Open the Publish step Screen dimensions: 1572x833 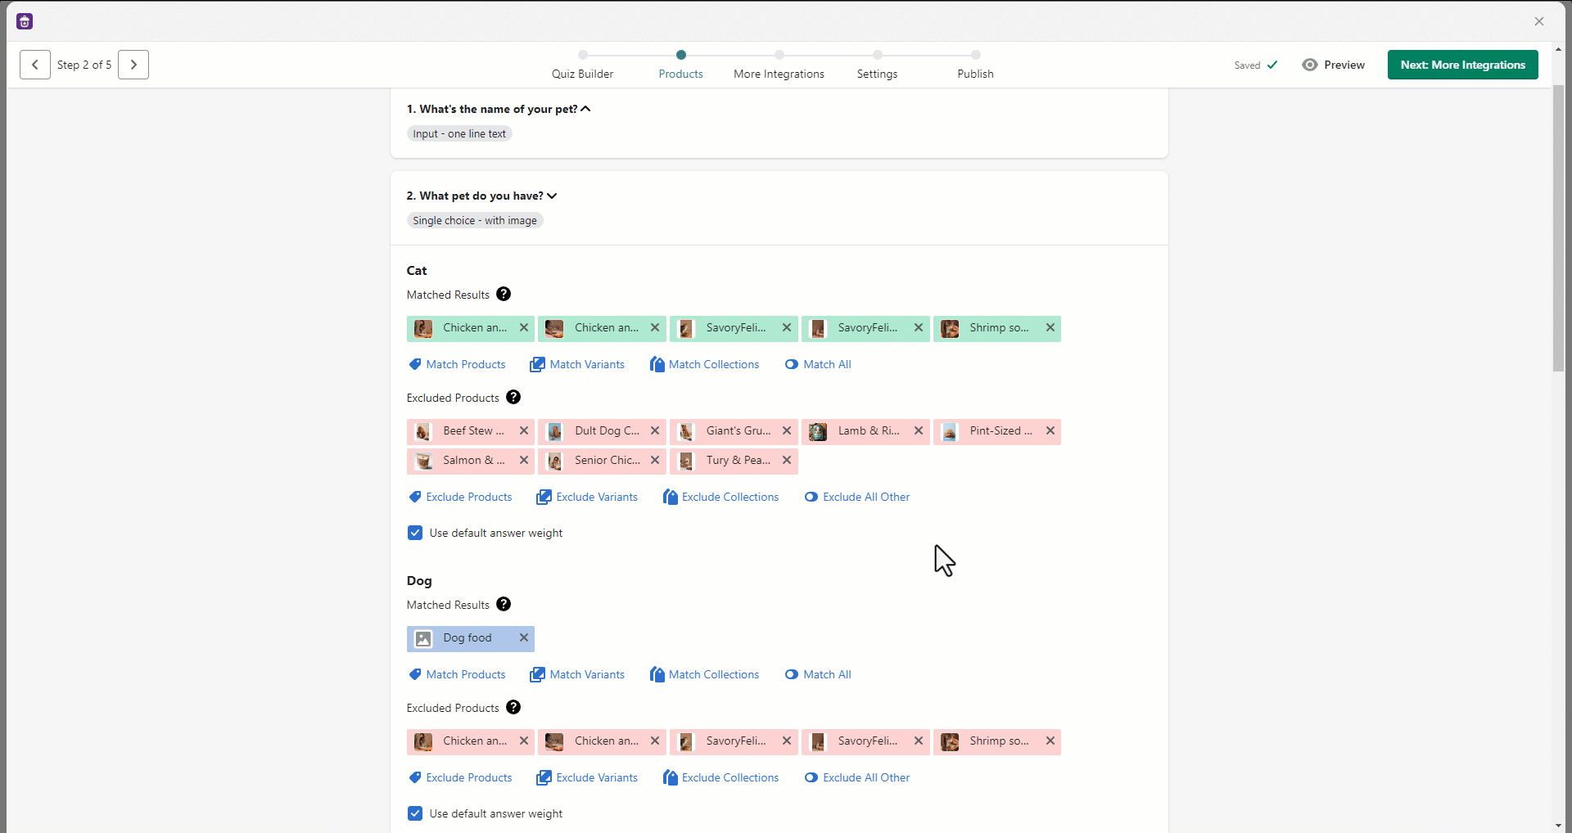[x=976, y=65]
